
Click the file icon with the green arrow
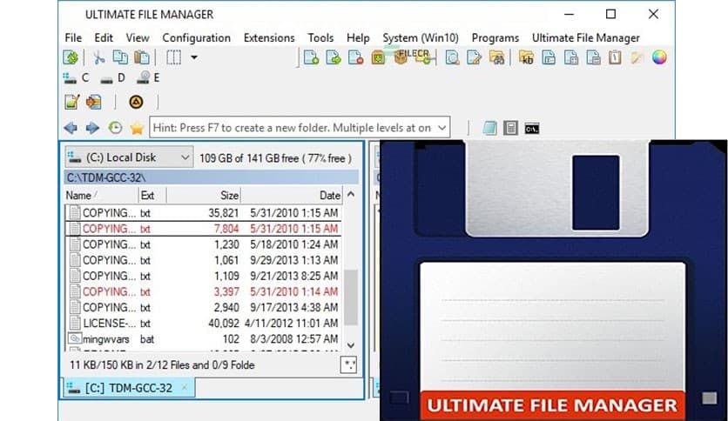click(334, 57)
